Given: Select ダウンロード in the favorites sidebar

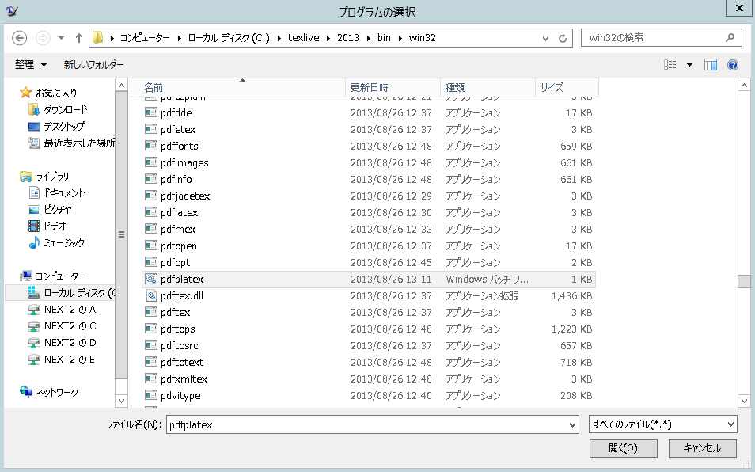Looking at the screenshot, I should coord(65,109).
